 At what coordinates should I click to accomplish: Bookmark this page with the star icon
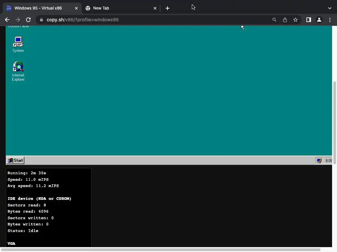point(295,20)
